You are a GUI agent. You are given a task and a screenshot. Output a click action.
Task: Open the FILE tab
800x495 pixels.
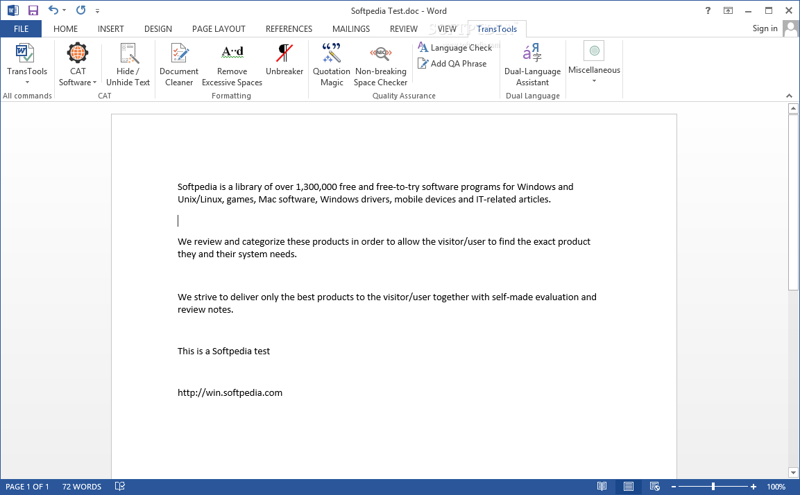pos(21,29)
